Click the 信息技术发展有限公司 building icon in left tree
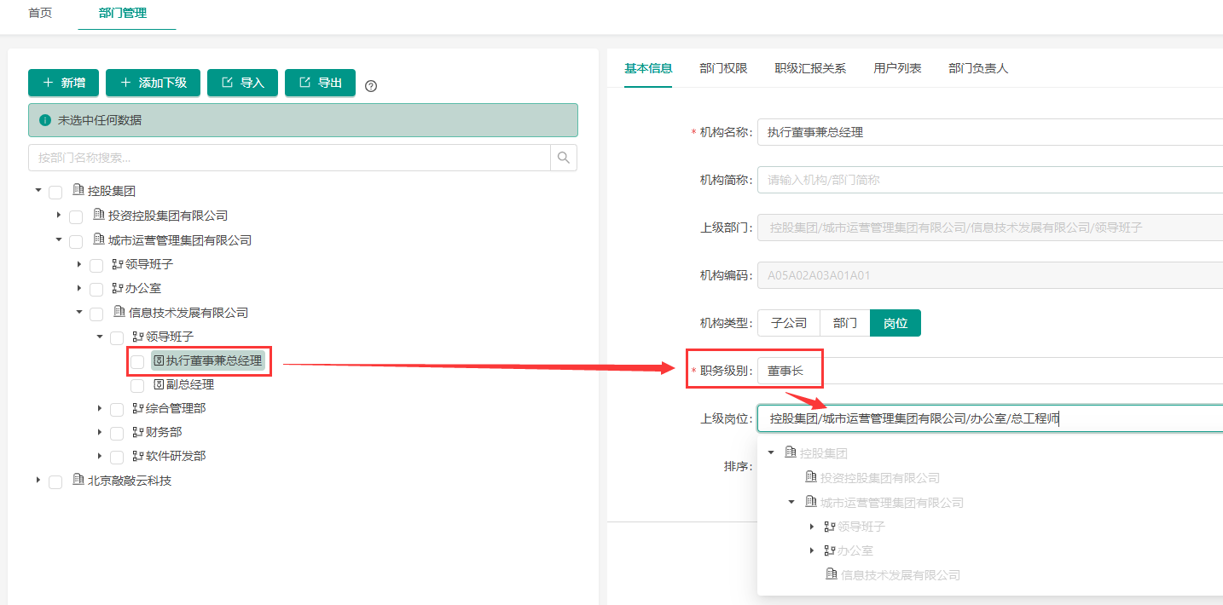Image resolution: width=1223 pixels, height=605 pixels. point(119,312)
